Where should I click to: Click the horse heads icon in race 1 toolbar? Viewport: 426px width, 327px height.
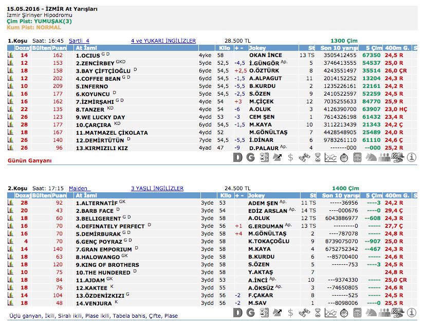click(371, 157)
